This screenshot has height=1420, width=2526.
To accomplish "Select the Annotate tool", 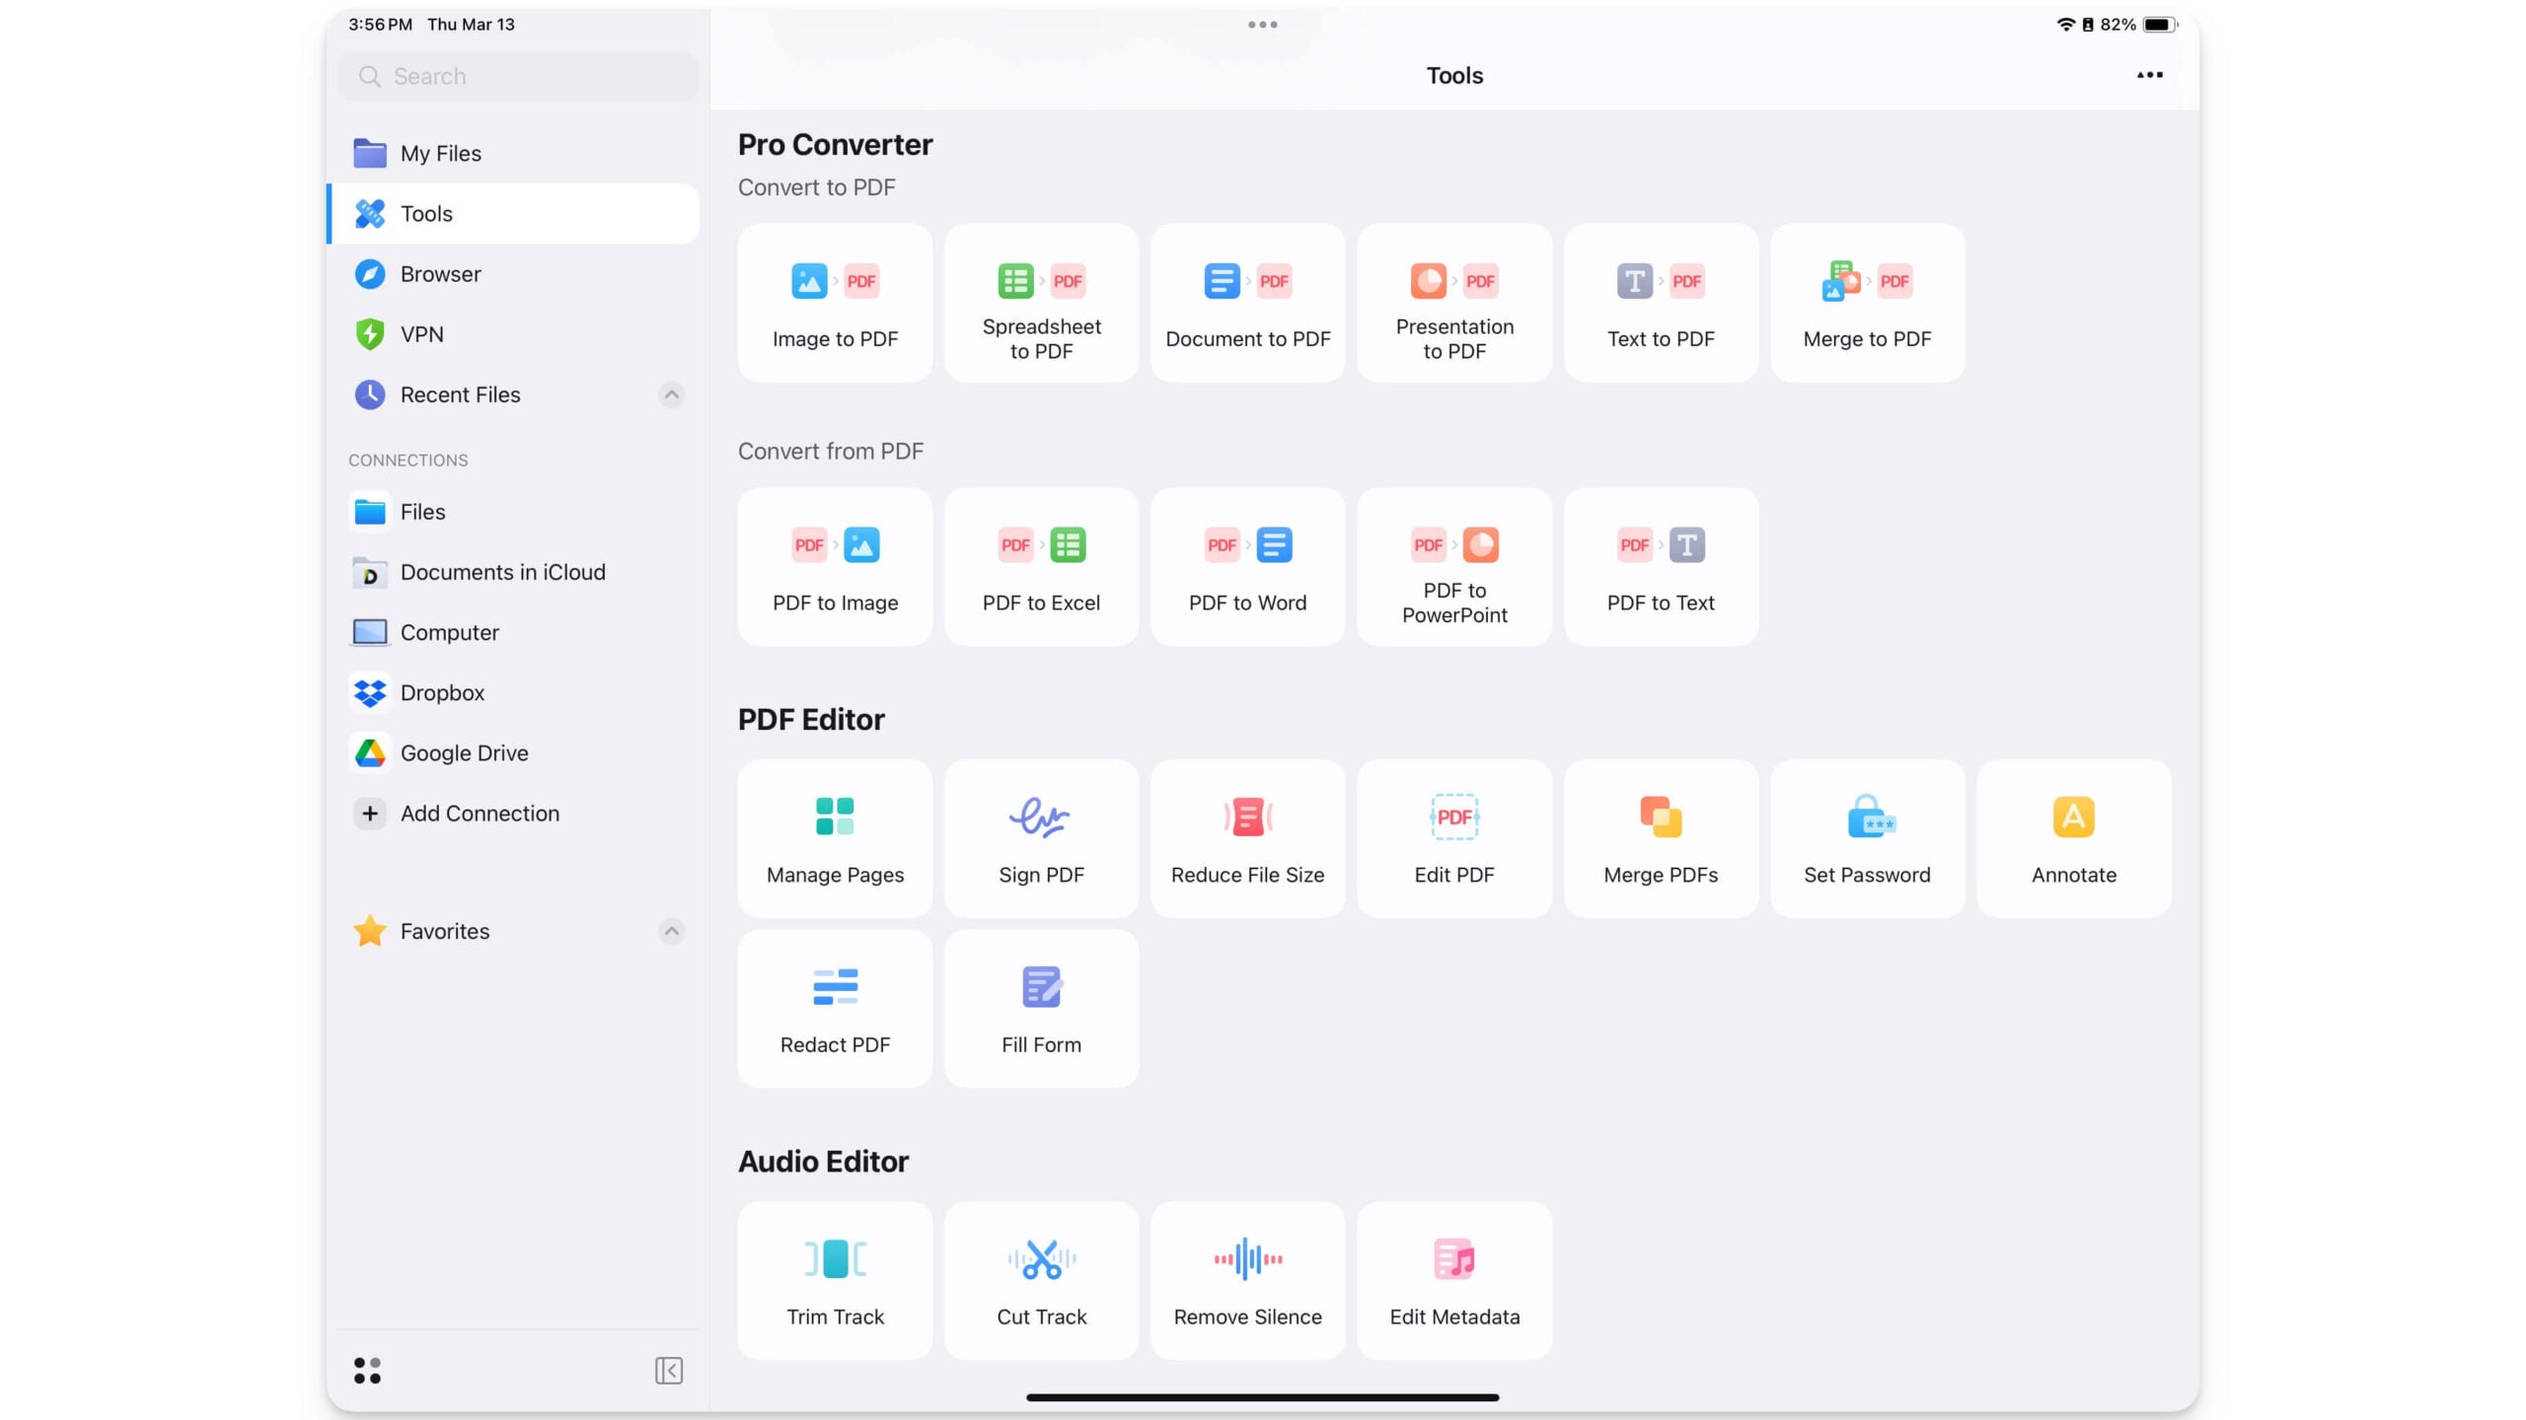I will click(2072, 837).
